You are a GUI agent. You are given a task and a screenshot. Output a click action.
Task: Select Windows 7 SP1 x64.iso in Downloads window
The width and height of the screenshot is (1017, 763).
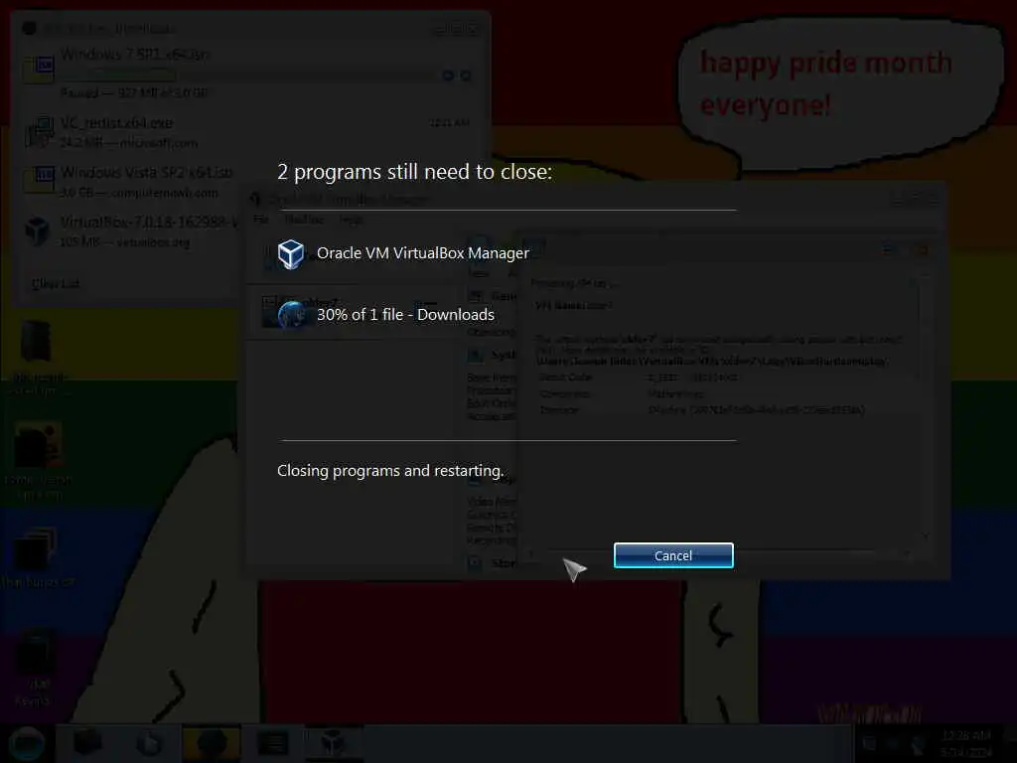[x=135, y=55]
